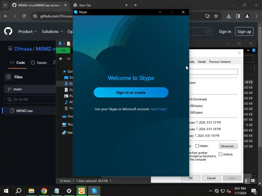This screenshot has height=196, width=262.
Task: Open the Details tab in Properties dialog
Action: (x=202, y=62)
